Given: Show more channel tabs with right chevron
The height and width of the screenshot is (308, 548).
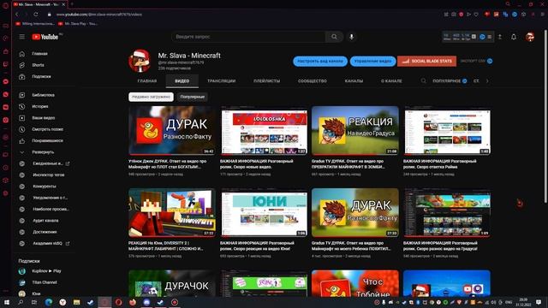Looking at the screenshot, I should click(x=487, y=81).
